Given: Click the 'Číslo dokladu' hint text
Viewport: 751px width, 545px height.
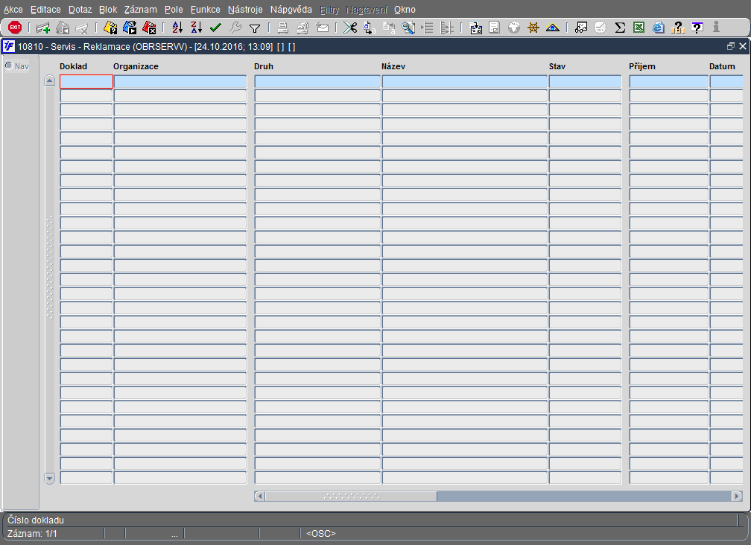Looking at the screenshot, I should tap(36, 520).
